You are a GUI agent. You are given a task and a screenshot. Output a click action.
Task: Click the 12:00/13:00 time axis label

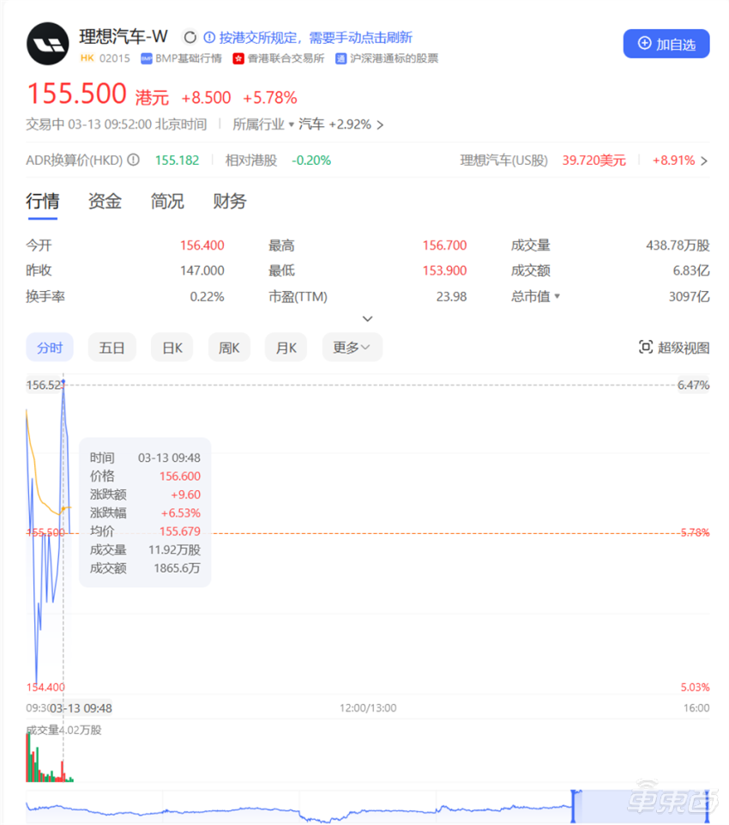pos(368,708)
